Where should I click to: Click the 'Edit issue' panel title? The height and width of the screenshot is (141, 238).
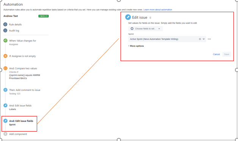pyautogui.click(x=139, y=17)
